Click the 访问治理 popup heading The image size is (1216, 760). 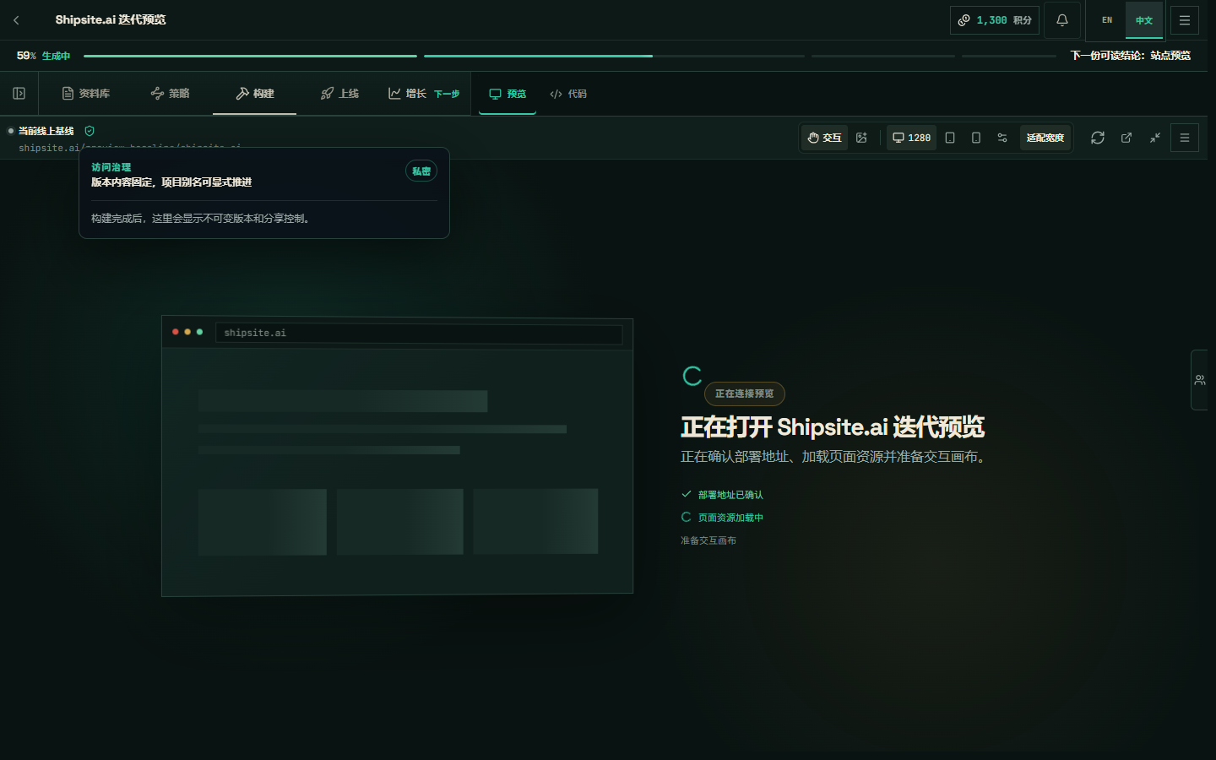[x=111, y=167]
